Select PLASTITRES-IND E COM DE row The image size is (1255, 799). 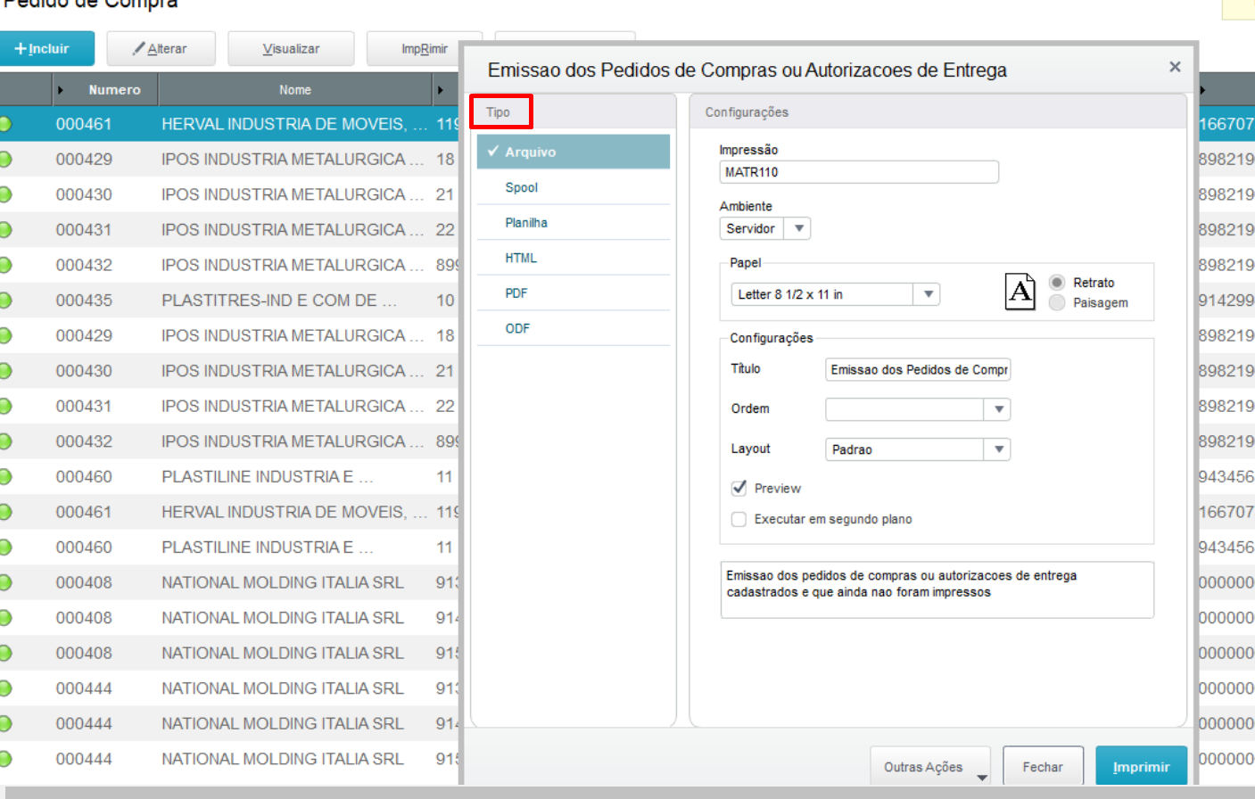pos(229,301)
